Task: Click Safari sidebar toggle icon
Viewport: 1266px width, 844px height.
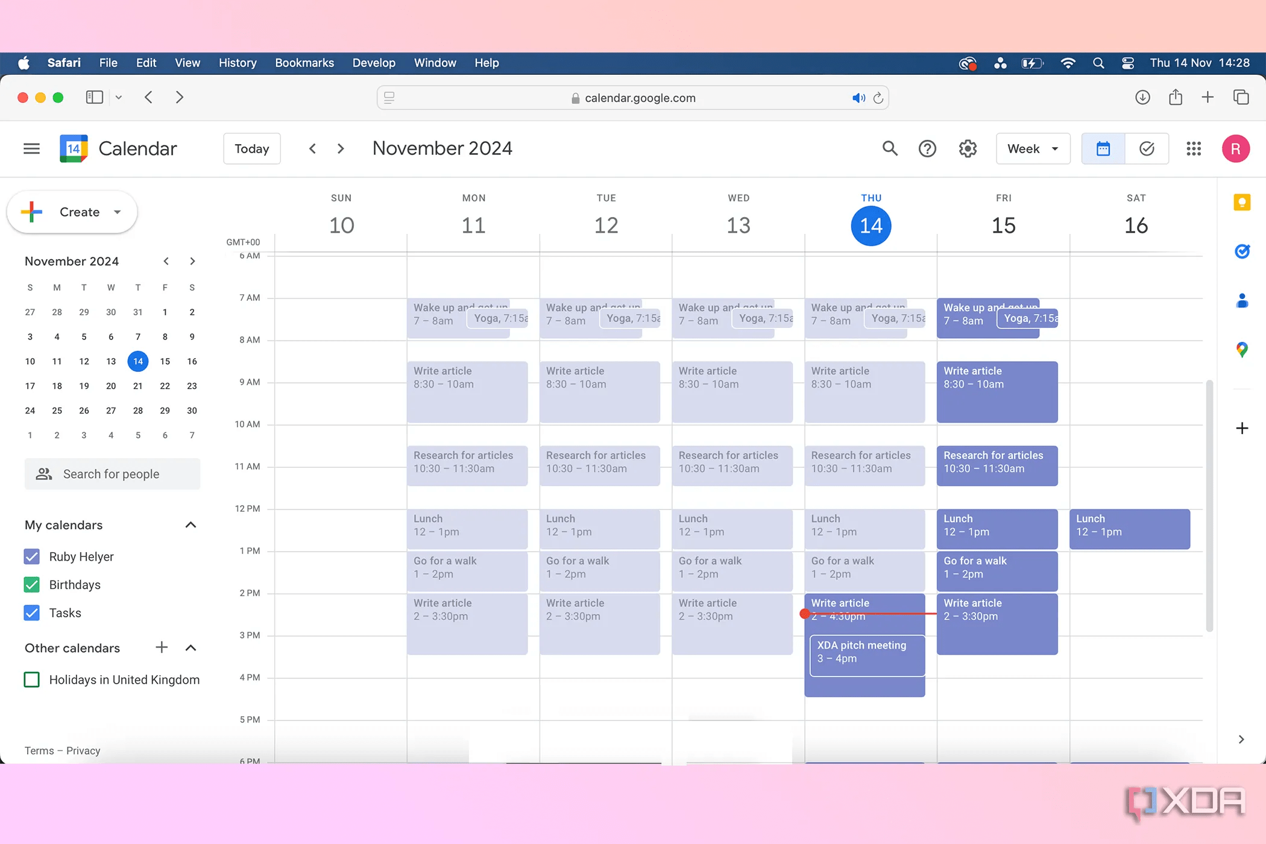Action: [95, 97]
